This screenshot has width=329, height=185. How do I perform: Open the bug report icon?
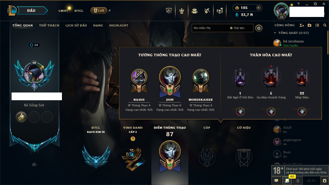[x=324, y=181]
